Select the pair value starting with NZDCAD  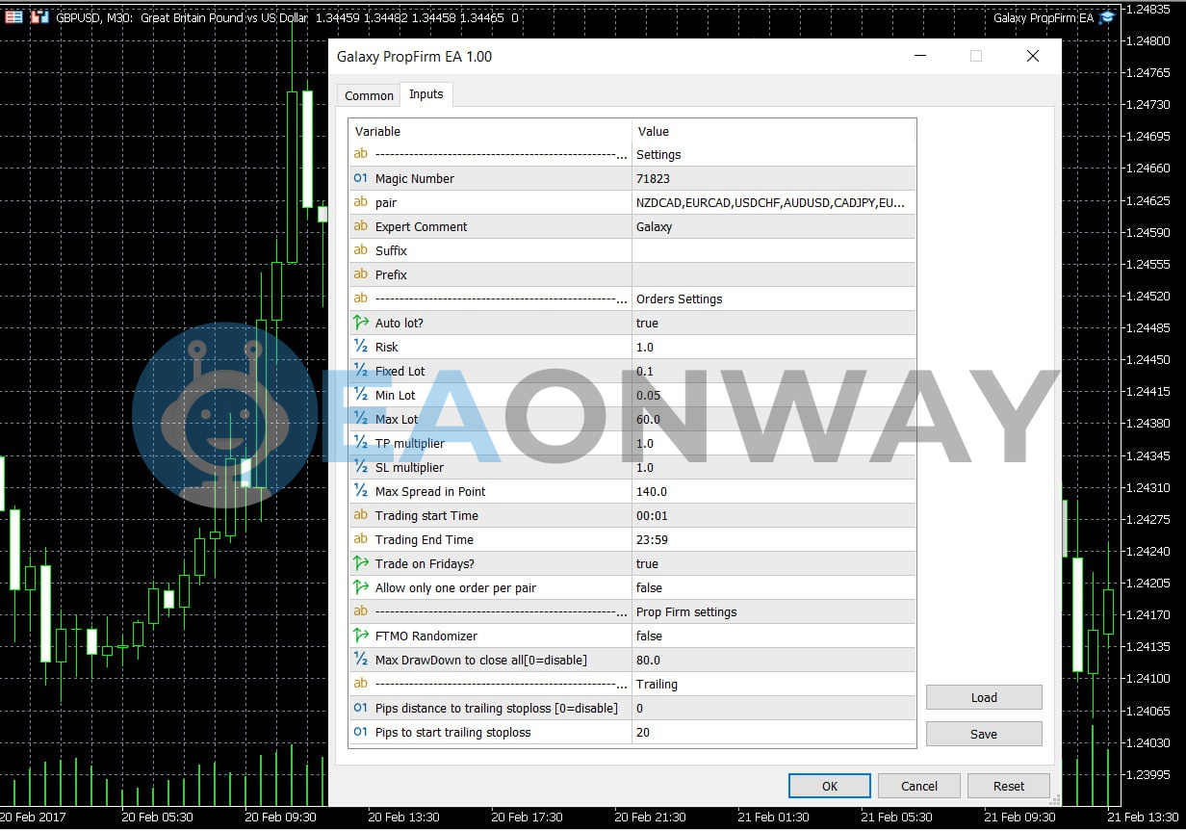[x=774, y=202]
